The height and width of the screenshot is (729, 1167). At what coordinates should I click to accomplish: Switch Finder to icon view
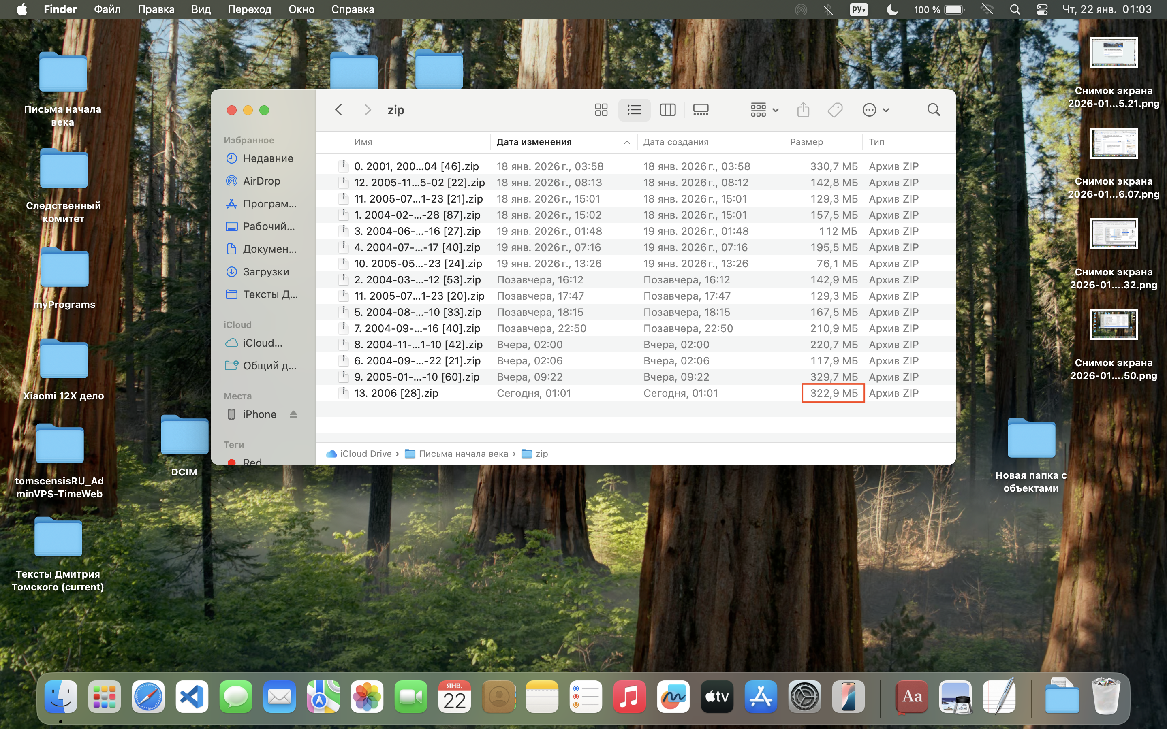[601, 110]
